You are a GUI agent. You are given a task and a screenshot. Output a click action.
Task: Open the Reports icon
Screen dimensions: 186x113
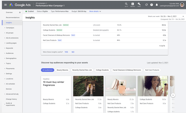[x=133, y=4]
